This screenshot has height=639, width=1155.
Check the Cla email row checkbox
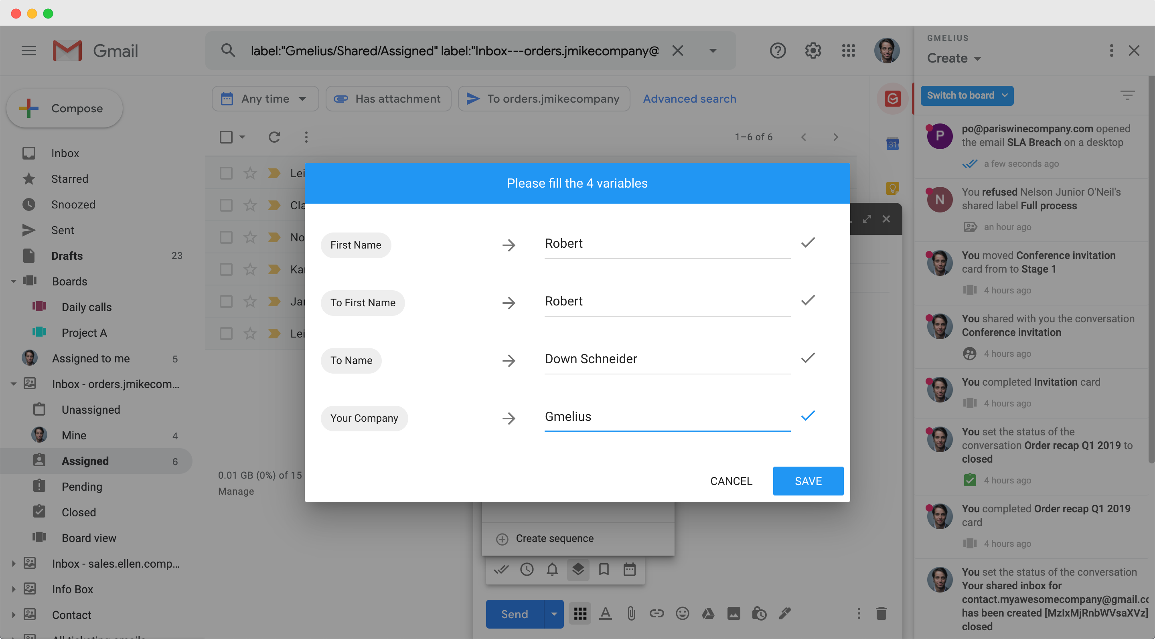point(226,205)
